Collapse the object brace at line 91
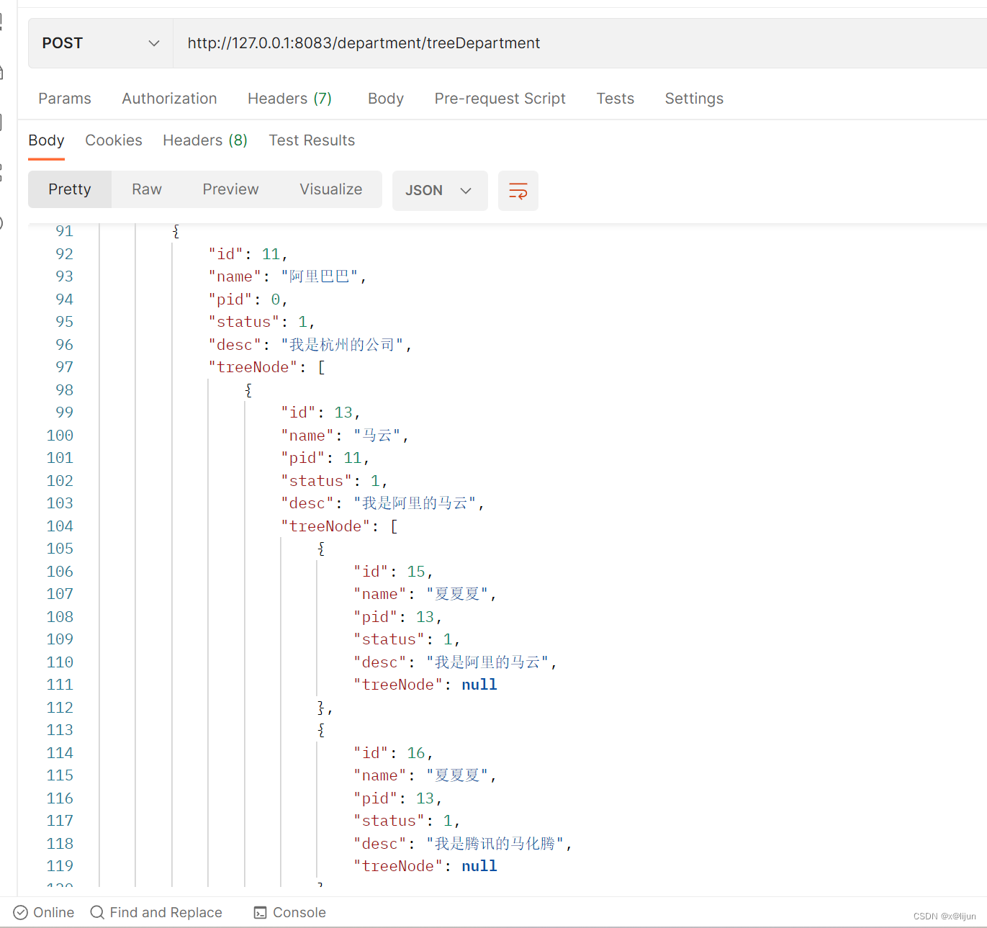This screenshot has width=987, height=928. coord(176,231)
